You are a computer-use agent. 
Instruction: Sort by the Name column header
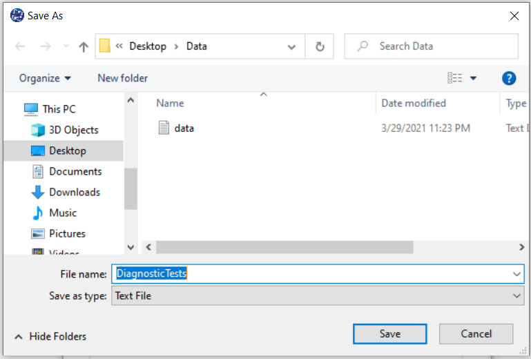pyautogui.click(x=170, y=103)
